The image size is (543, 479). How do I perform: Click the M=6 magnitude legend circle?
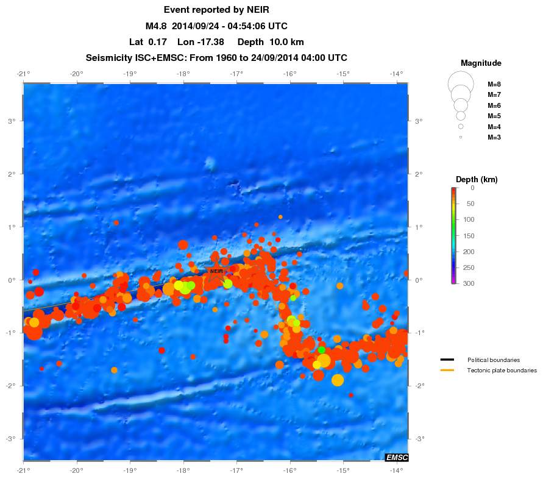pos(461,105)
